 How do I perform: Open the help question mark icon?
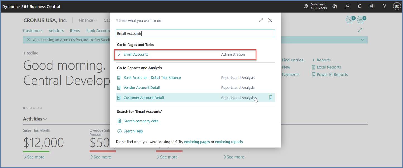[384, 6]
